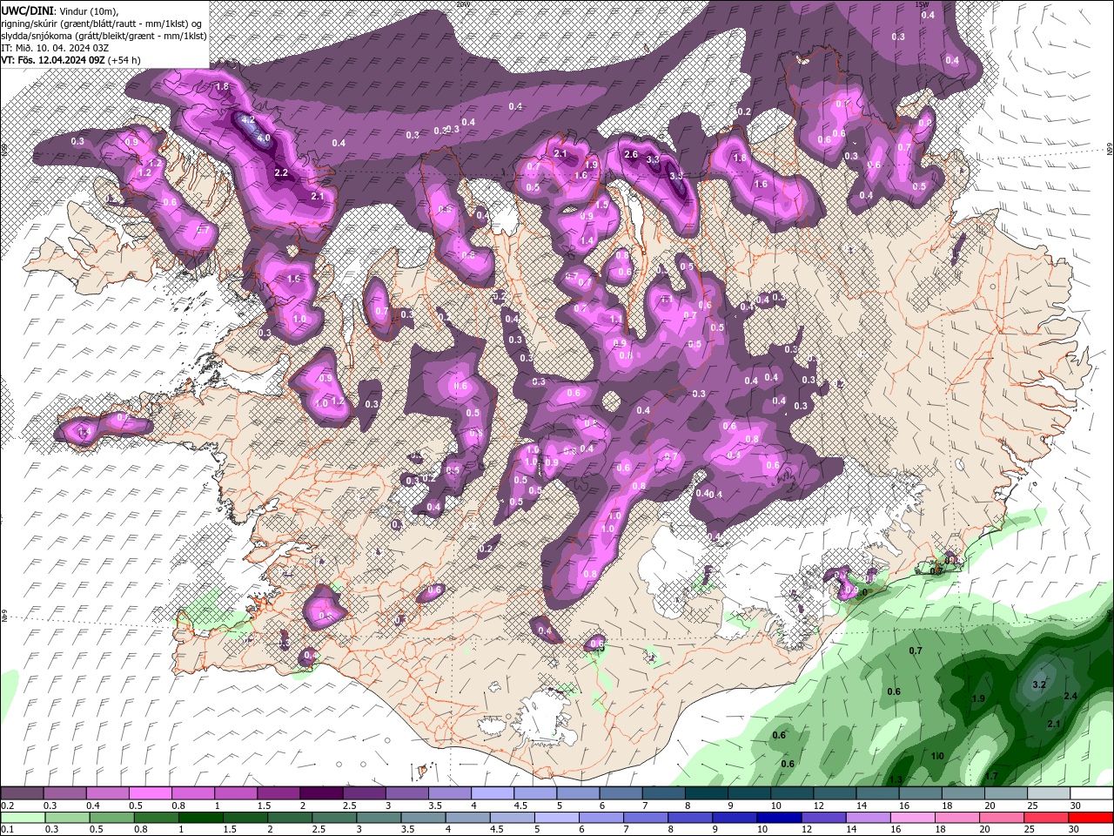The height and width of the screenshot is (836, 1114).
Task: Pick the top-row magenta swatch labeled 1
Action: tap(235, 793)
